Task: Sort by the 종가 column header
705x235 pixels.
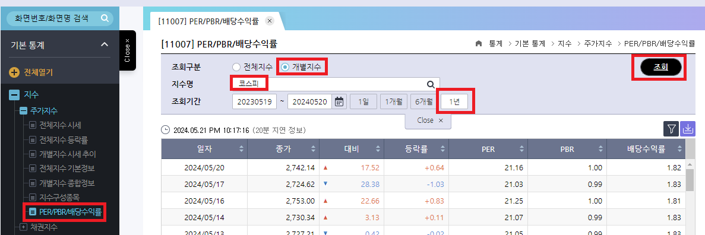Action: point(283,149)
